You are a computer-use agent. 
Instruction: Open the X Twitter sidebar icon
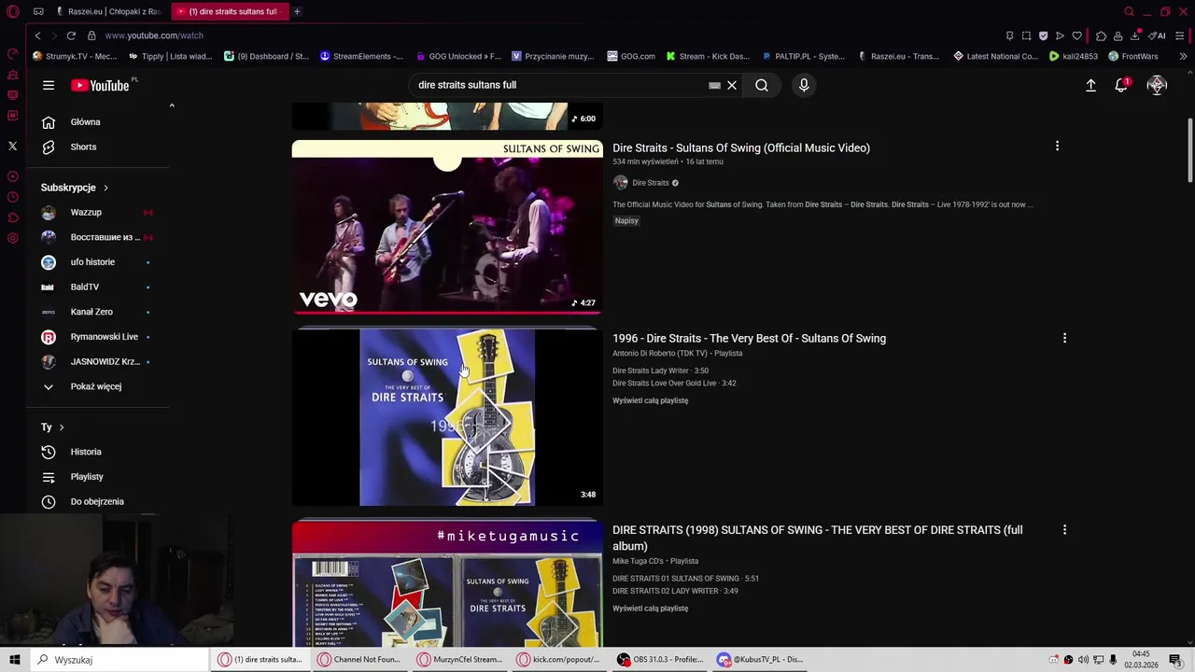pos(12,146)
